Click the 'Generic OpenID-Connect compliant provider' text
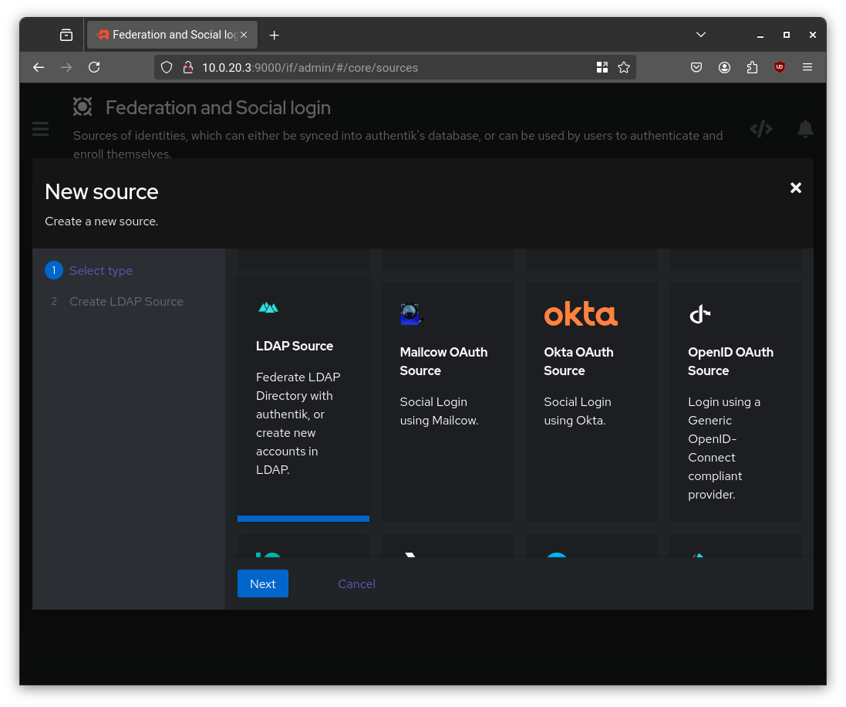The image size is (846, 707). point(724,448)
